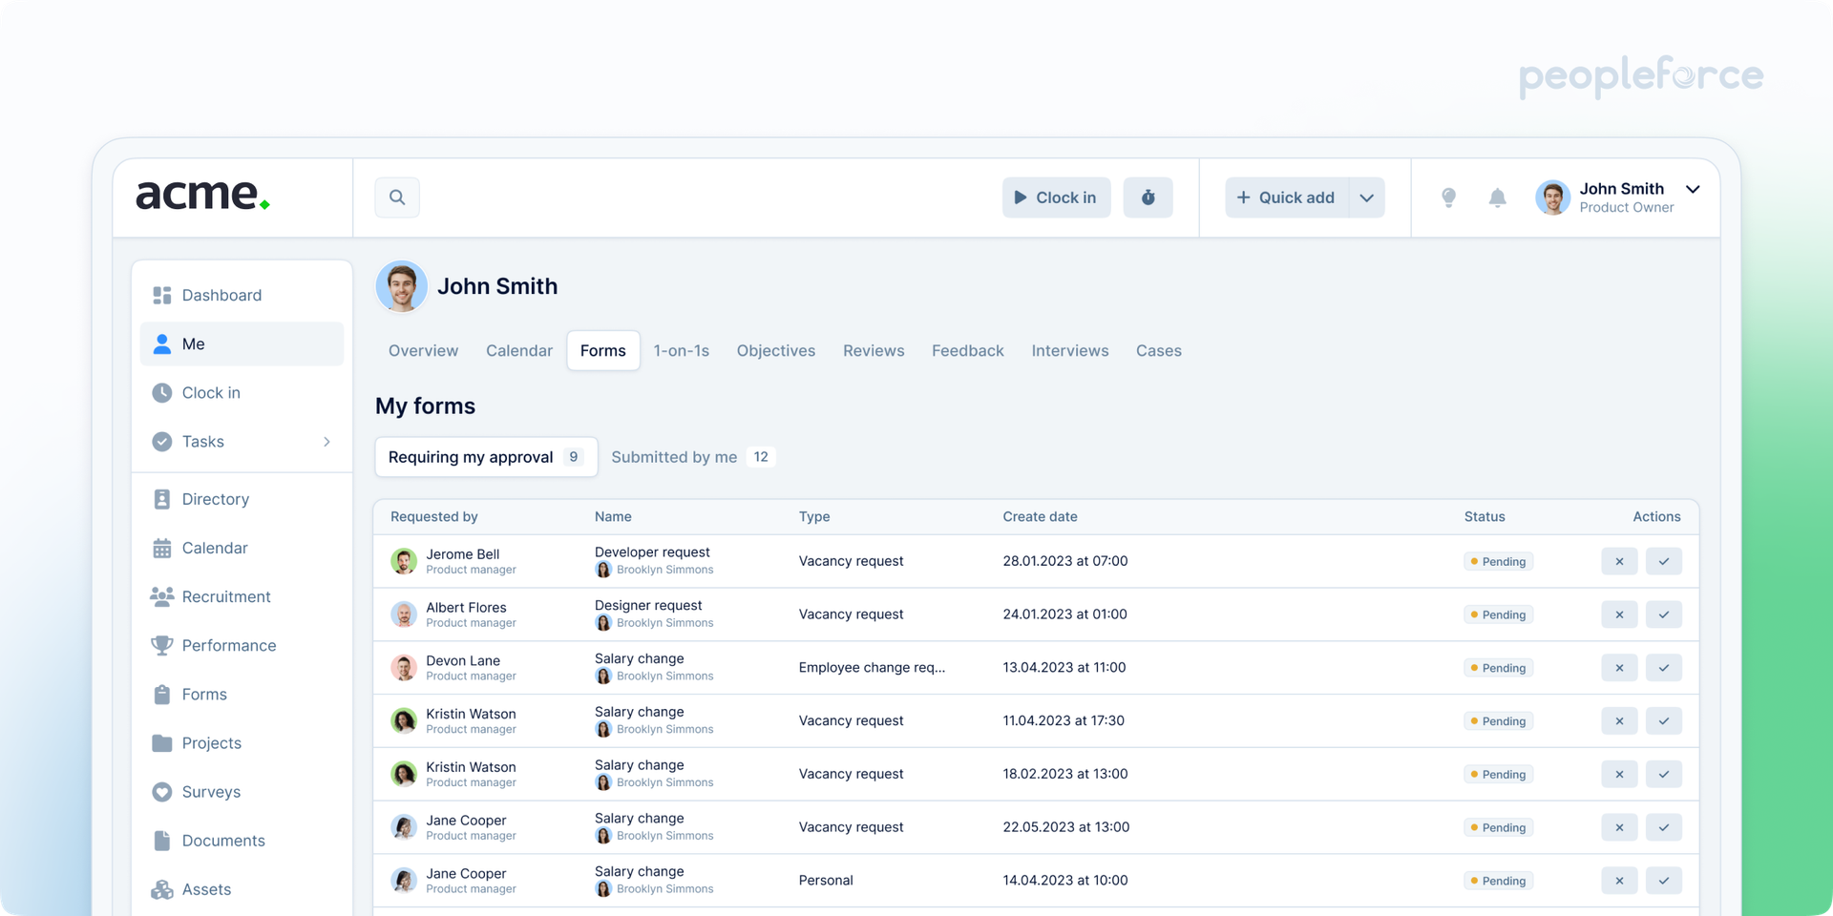1833x916 pixels.
Task: Open the Developer request form
Action: pos(652,552)
